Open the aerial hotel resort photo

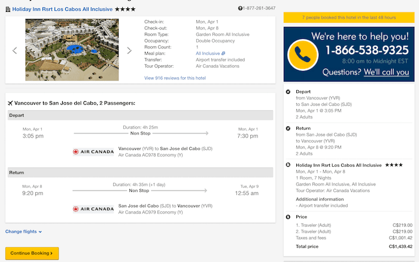pyautogui.click(x=72, y=50)
